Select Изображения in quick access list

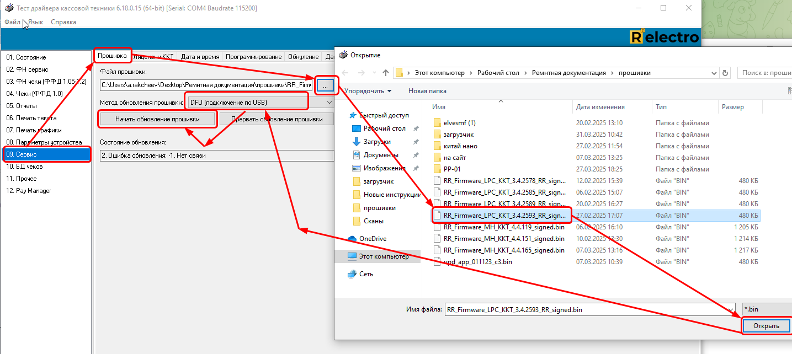tap(384, 168)
